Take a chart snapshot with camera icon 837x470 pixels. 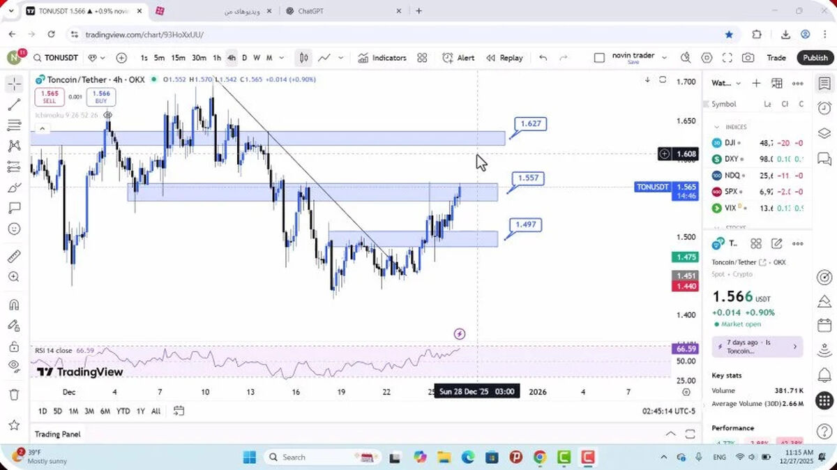tap(748, 58)
